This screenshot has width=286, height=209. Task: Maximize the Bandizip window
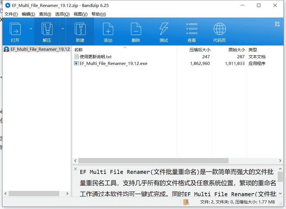(x=258, y=5)
